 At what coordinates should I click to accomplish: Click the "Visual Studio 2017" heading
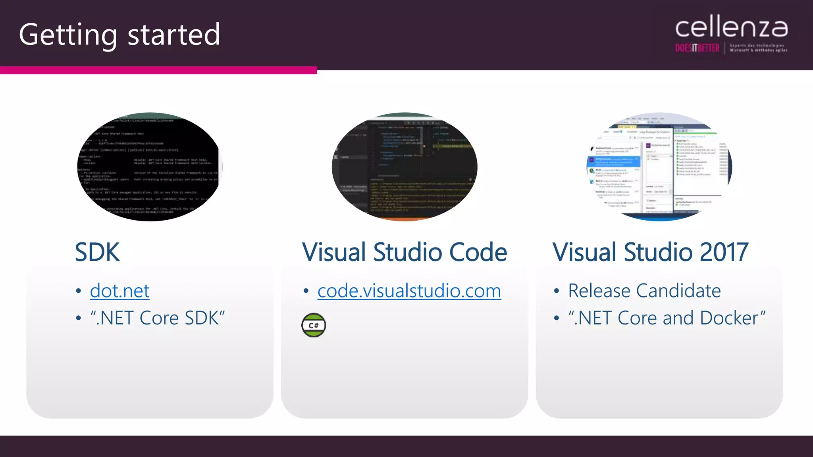651,252
